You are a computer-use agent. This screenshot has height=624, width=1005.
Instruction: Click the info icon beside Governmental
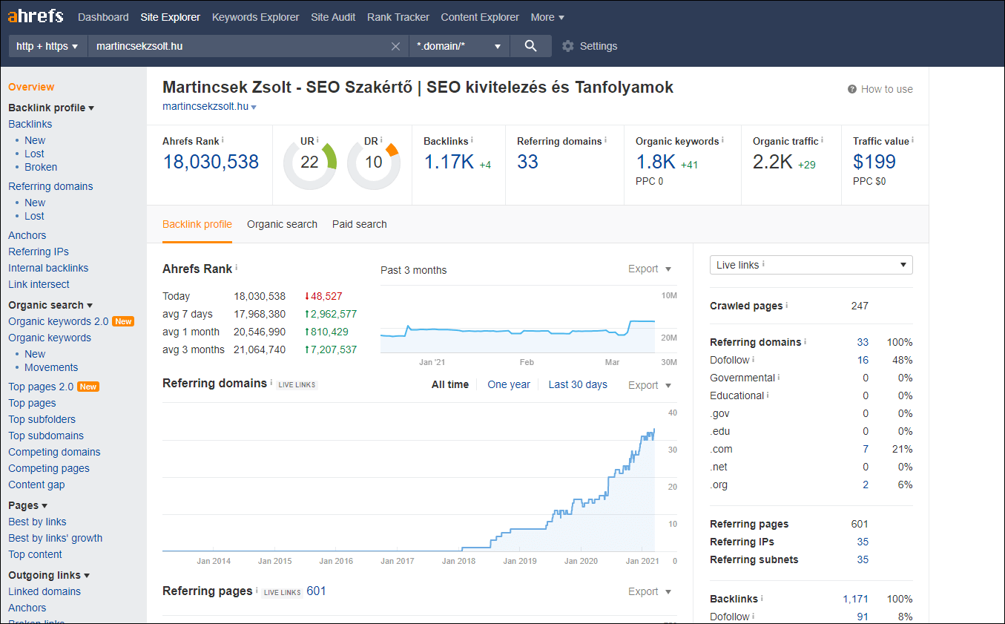point(779,377)
